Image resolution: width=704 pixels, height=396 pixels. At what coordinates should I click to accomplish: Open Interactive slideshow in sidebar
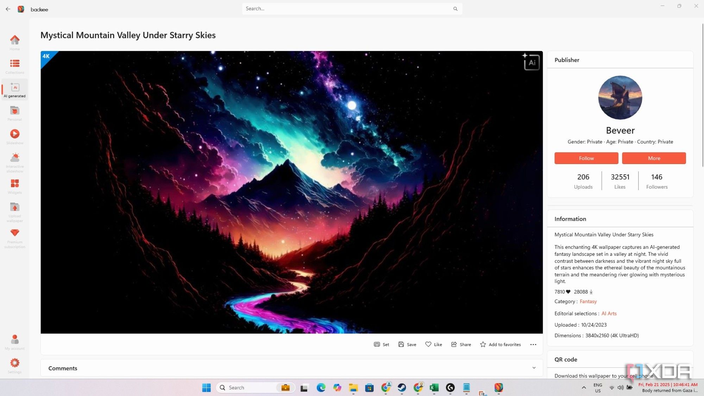[x=15, y=162]
